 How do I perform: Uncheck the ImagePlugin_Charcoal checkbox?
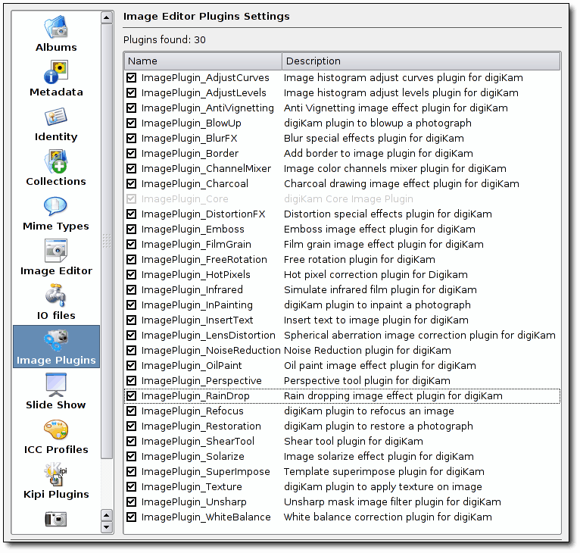[131, 183]
